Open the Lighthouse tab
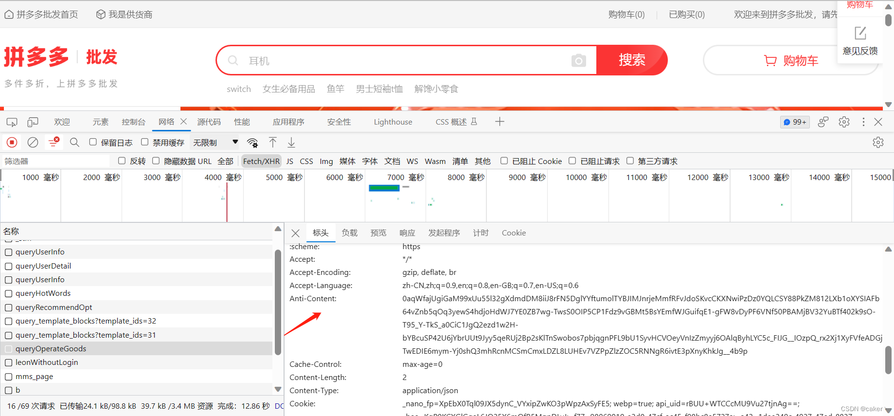This screenshot has height=416, width=894. pos(393,122)
